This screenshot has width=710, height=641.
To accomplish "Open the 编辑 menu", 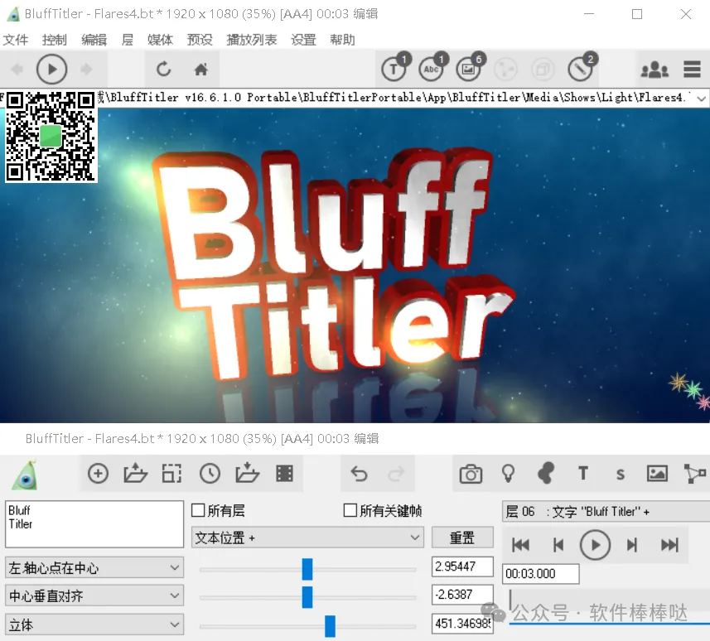I will click(94, 40).
